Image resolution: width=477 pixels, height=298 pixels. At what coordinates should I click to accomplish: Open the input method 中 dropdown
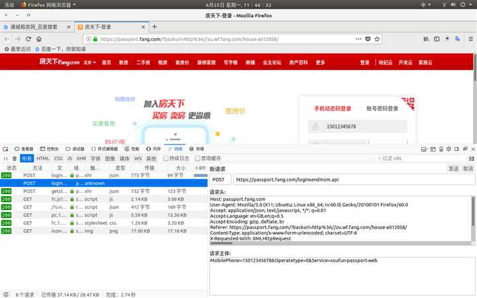point(425,5)
